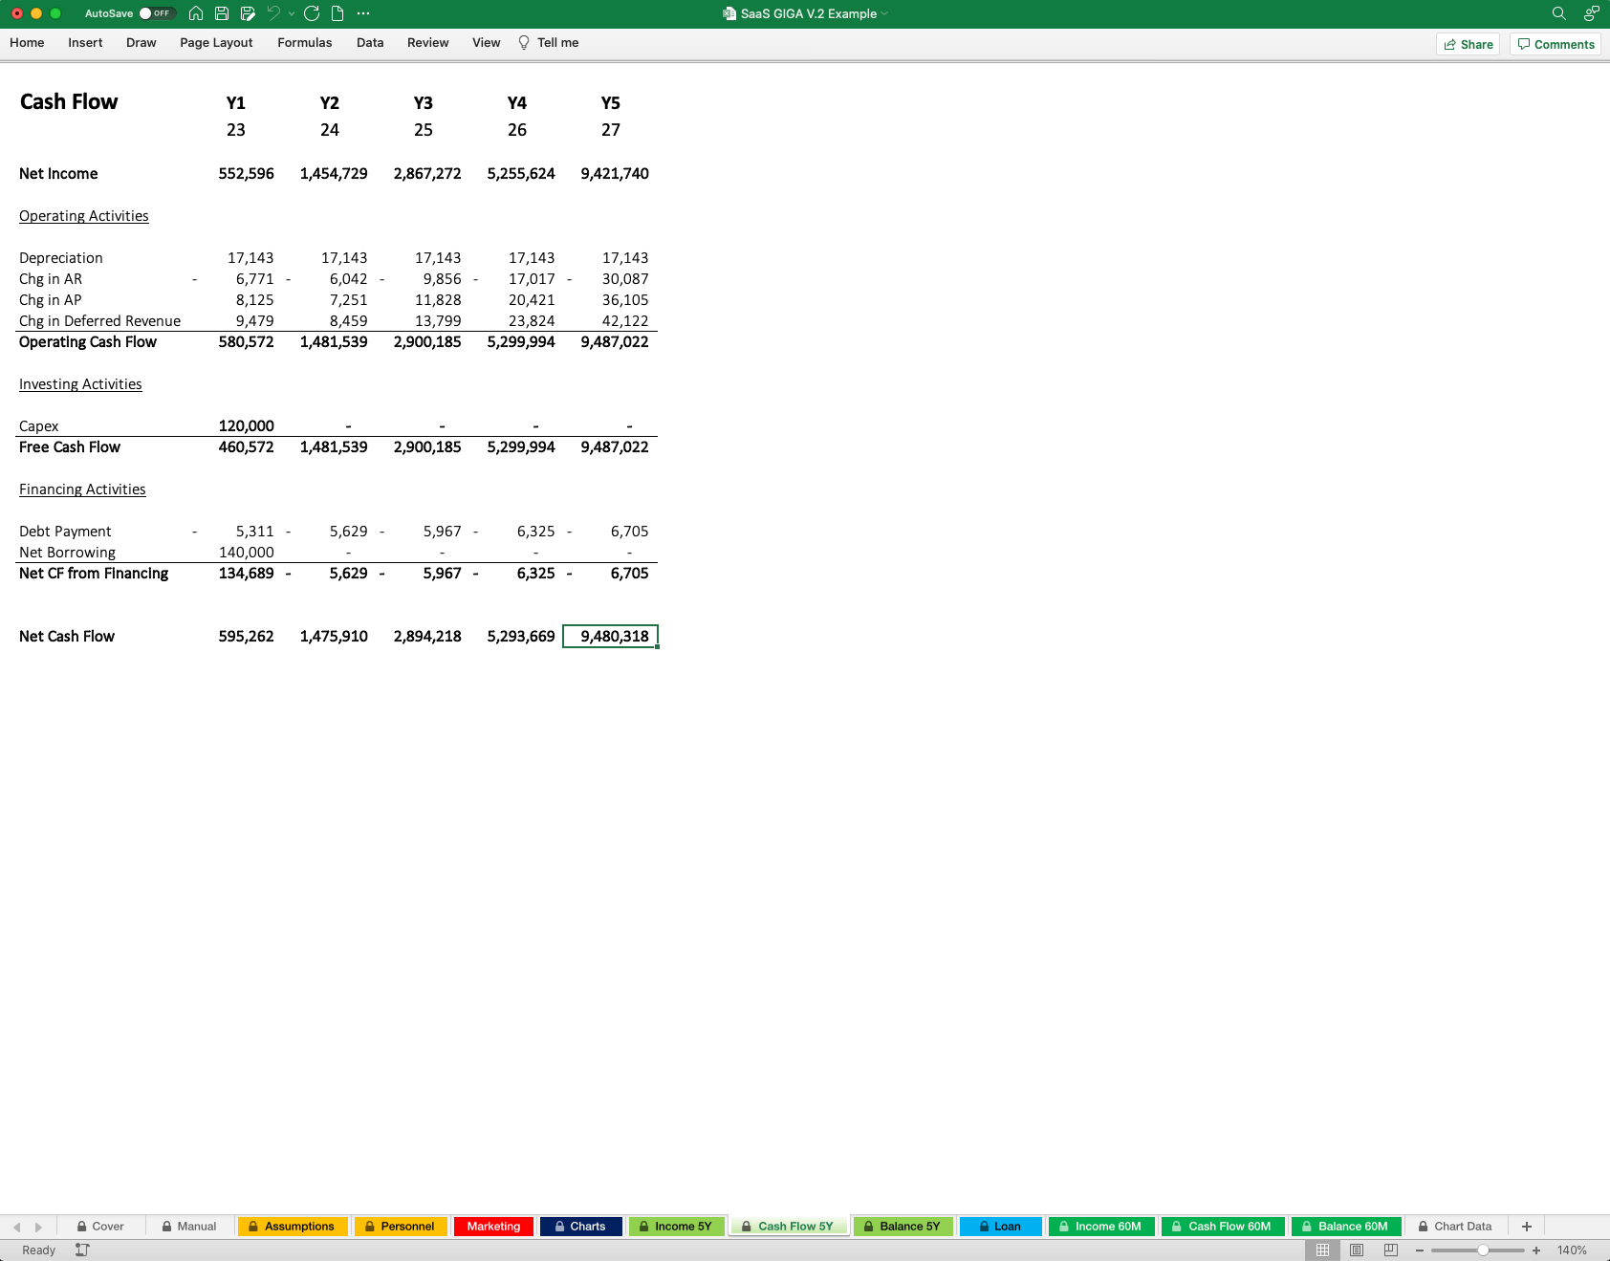The width and height of the screenshot is (1610, 1261).
Task: Switch to the Income 60M sheet tab
Action: point(1101,1227)
